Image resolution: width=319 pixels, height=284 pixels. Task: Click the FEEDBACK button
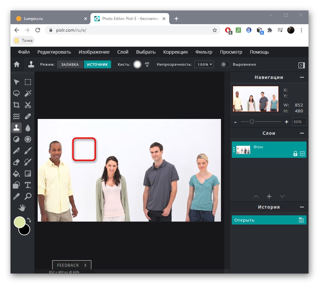click(68, 265)
